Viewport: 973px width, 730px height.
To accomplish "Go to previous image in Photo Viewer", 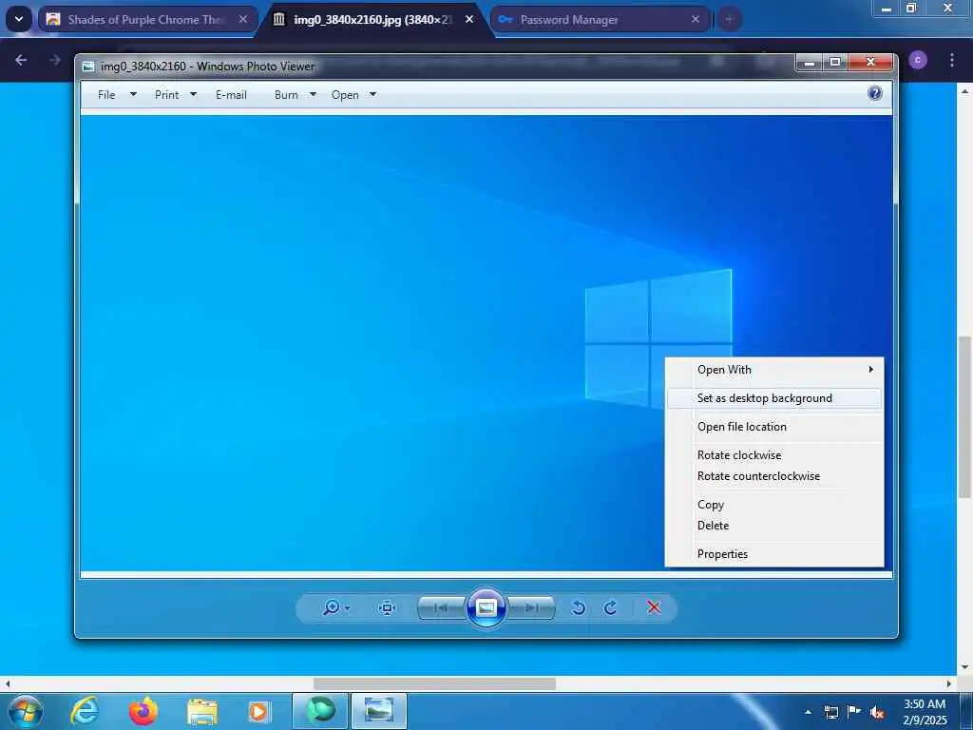I will 441,607.
